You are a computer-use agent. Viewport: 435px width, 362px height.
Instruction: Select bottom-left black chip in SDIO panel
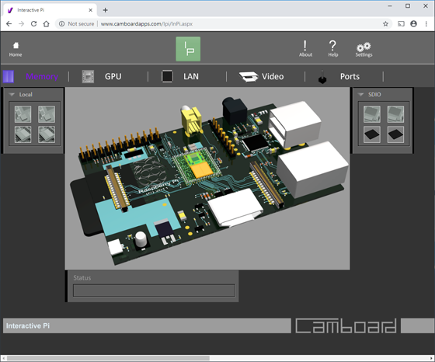[x=372, y=134]
